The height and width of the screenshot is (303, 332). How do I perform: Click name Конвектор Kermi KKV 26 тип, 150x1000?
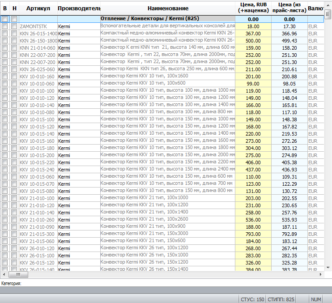pyautogui.click(x=144, y=255)
